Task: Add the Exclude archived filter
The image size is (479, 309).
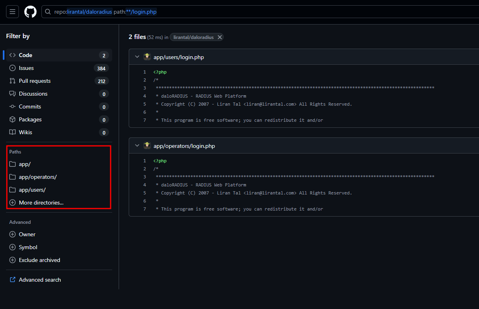Action: tap(59, 260)
